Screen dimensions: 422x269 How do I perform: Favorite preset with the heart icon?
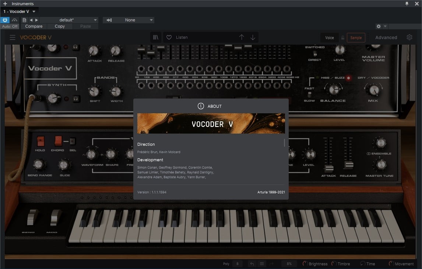pos(169,38)
